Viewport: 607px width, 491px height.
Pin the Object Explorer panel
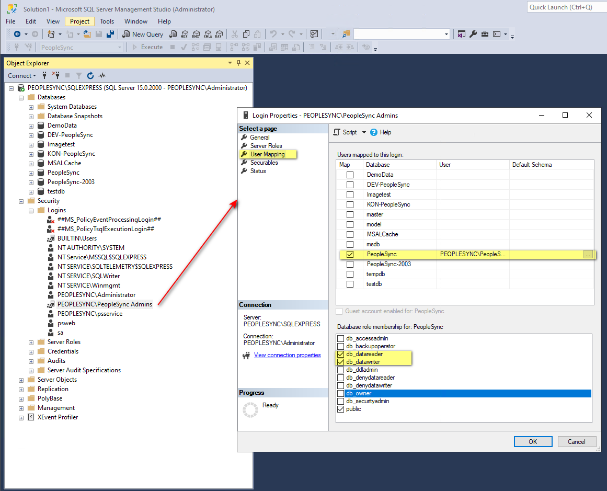(x=238, y=63)
